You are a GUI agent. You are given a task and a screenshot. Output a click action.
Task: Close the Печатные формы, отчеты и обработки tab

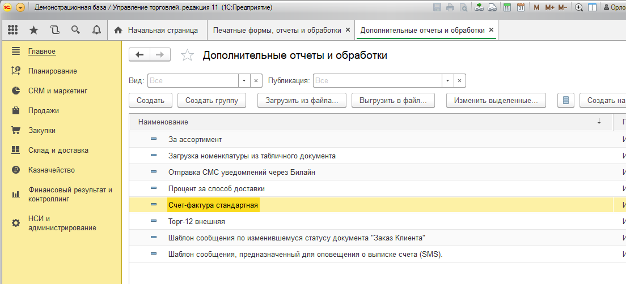pyautogui.click(x=348, y=30)
